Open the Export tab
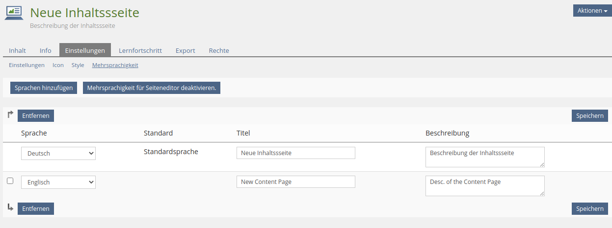Viewport: 612px width, 228px height. coord(185,50)
